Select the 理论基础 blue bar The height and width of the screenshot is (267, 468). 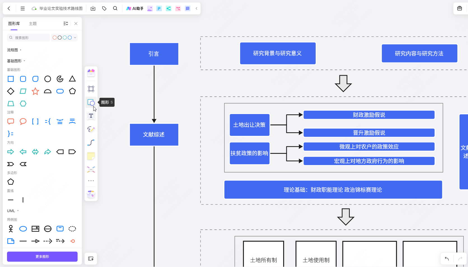coord(333,190)
